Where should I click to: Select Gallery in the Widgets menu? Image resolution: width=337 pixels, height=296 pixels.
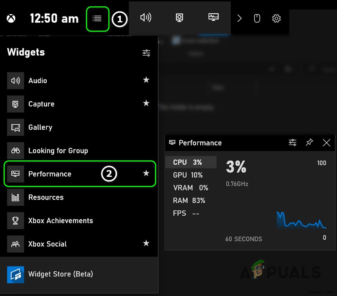(x=40, y=127)
